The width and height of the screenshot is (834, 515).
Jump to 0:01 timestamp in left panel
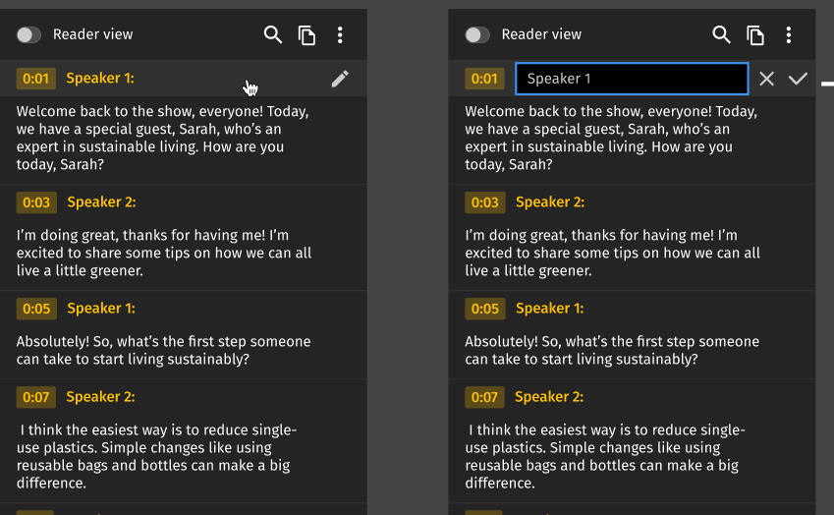(36, 79)
